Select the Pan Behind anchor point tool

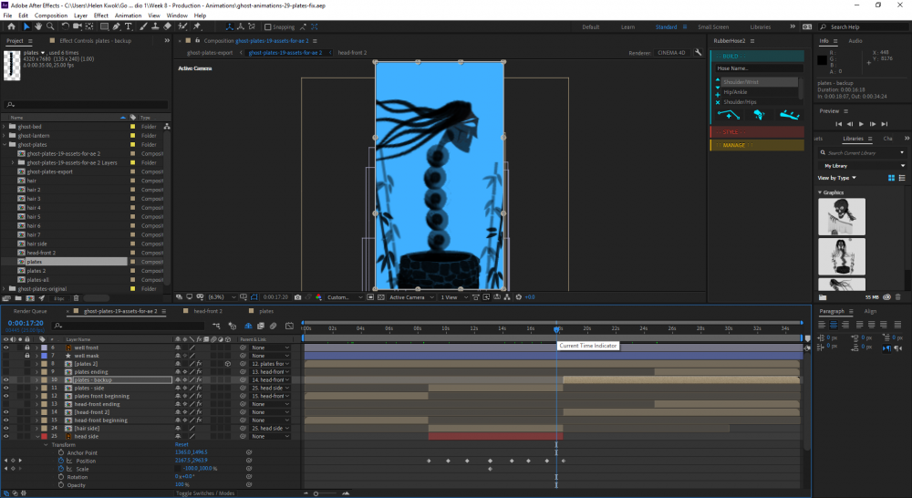89,26
